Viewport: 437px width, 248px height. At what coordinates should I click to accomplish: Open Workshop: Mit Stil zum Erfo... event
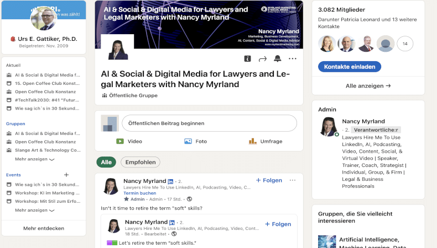44,201
